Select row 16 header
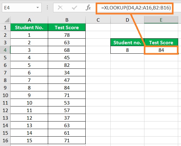This screenshot has width=181, height=146. coord(5,141)
